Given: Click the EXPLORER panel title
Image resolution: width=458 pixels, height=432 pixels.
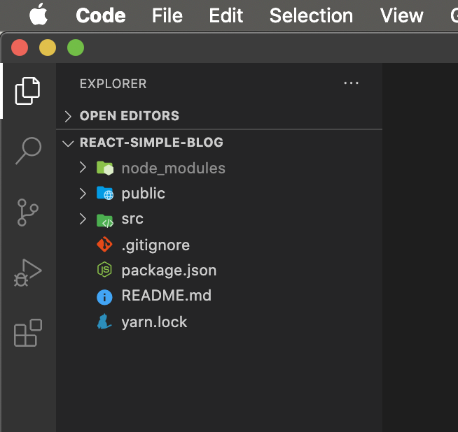Looking at the screenshot, I should (x=113, y=84).
